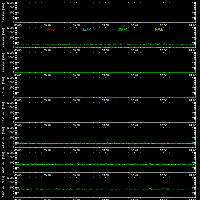Click the 03:50 tick under 410 MHz panel

tap(163, 50)
